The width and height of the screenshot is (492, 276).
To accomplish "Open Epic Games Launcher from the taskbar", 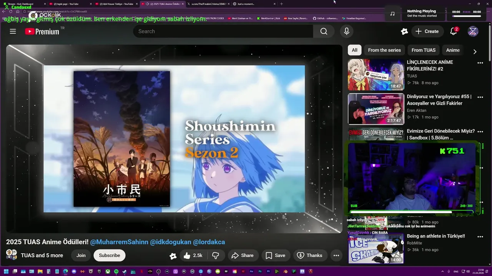I will [99, 271].
